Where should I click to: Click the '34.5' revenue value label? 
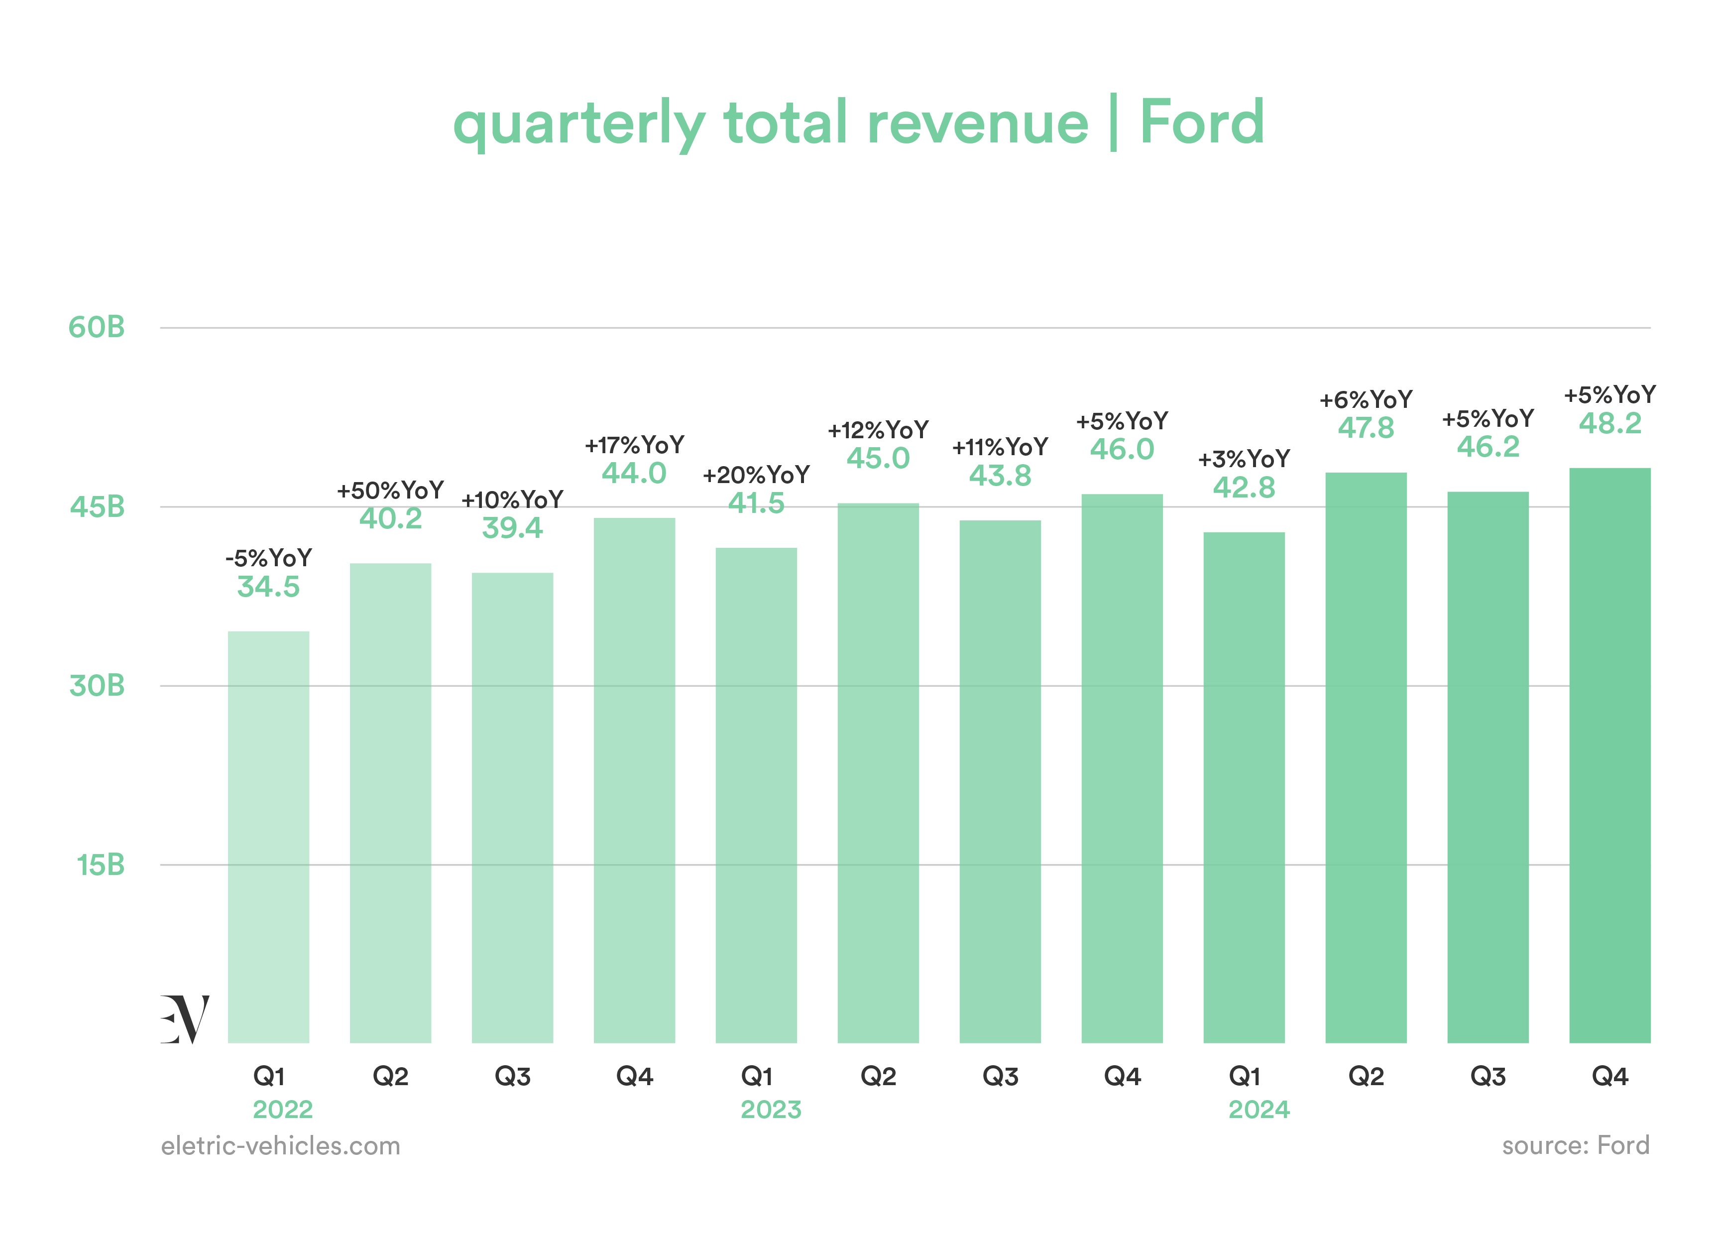click(268, 587)
